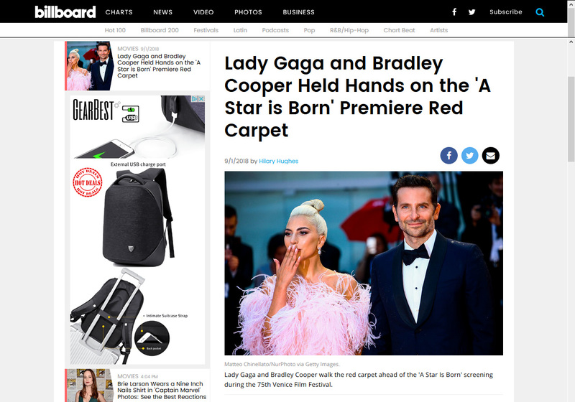Open the AdChoices info triangle on the ad
Image resolution: width=575 pixels, height=402 pixels.
(x=195, y=99)
